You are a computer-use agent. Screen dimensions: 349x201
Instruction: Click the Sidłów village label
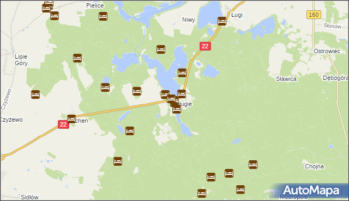[29, 197]
